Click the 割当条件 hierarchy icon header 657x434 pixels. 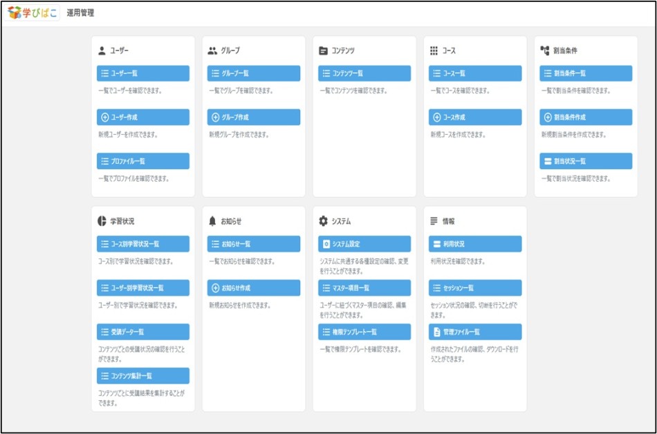click(545, 50)
